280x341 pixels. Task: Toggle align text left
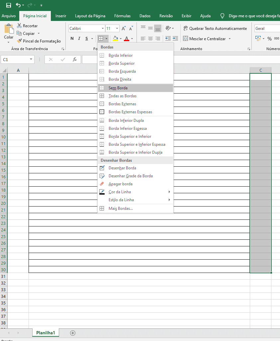tap(143, 39)
